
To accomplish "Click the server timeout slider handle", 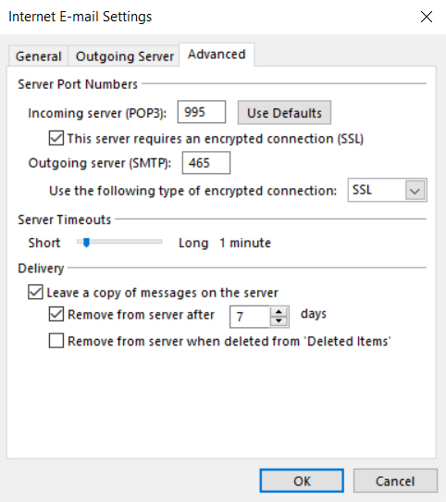I will (86, 243).
